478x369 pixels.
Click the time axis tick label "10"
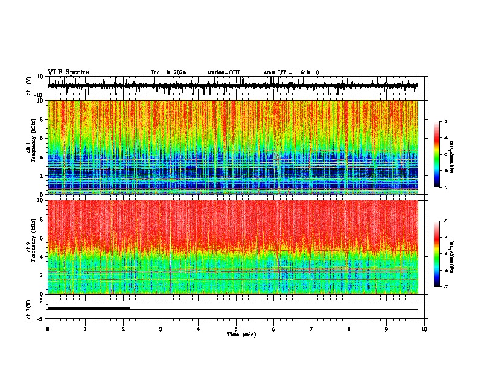(424, 329)
